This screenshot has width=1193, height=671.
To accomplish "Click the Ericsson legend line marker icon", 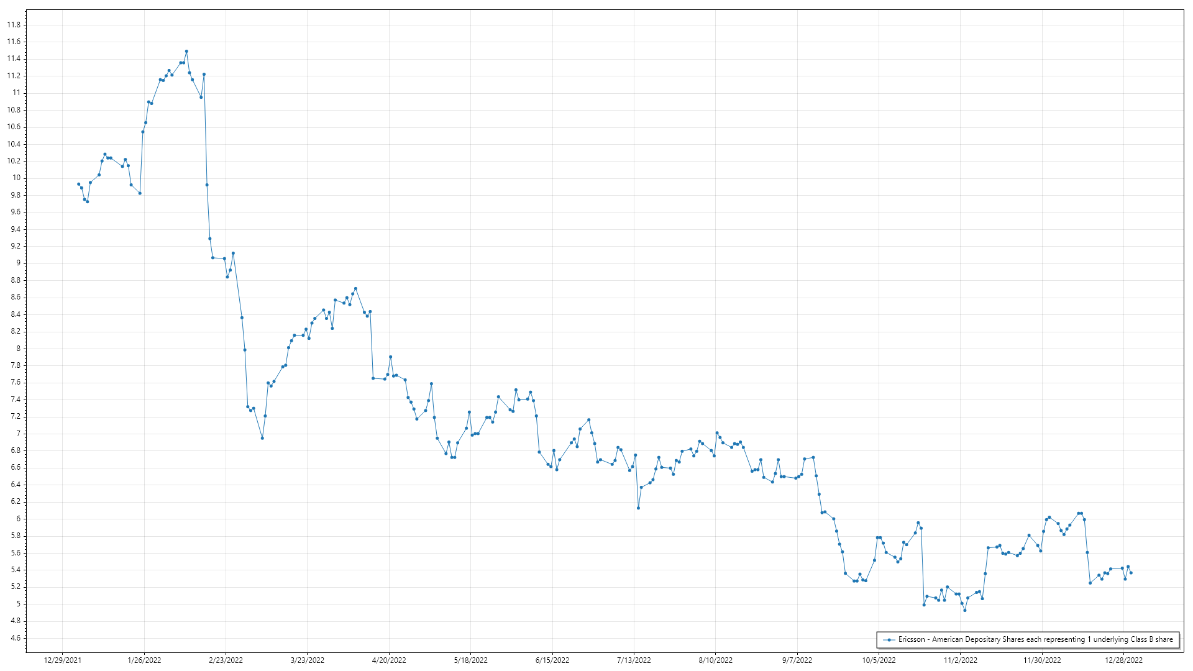I will (x=889, y=640).
